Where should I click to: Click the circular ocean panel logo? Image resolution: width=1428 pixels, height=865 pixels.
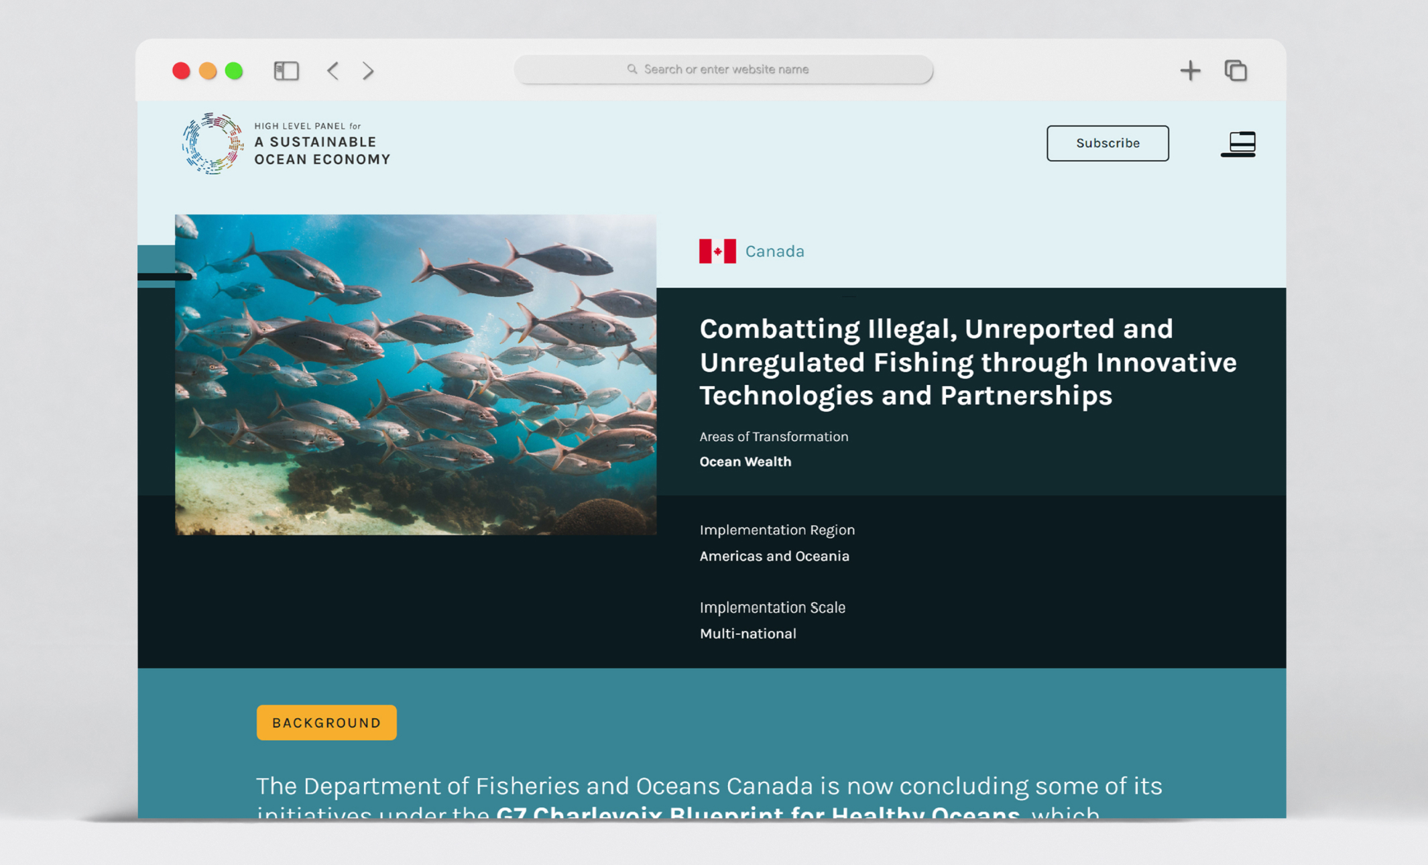[x=213, y=143]
